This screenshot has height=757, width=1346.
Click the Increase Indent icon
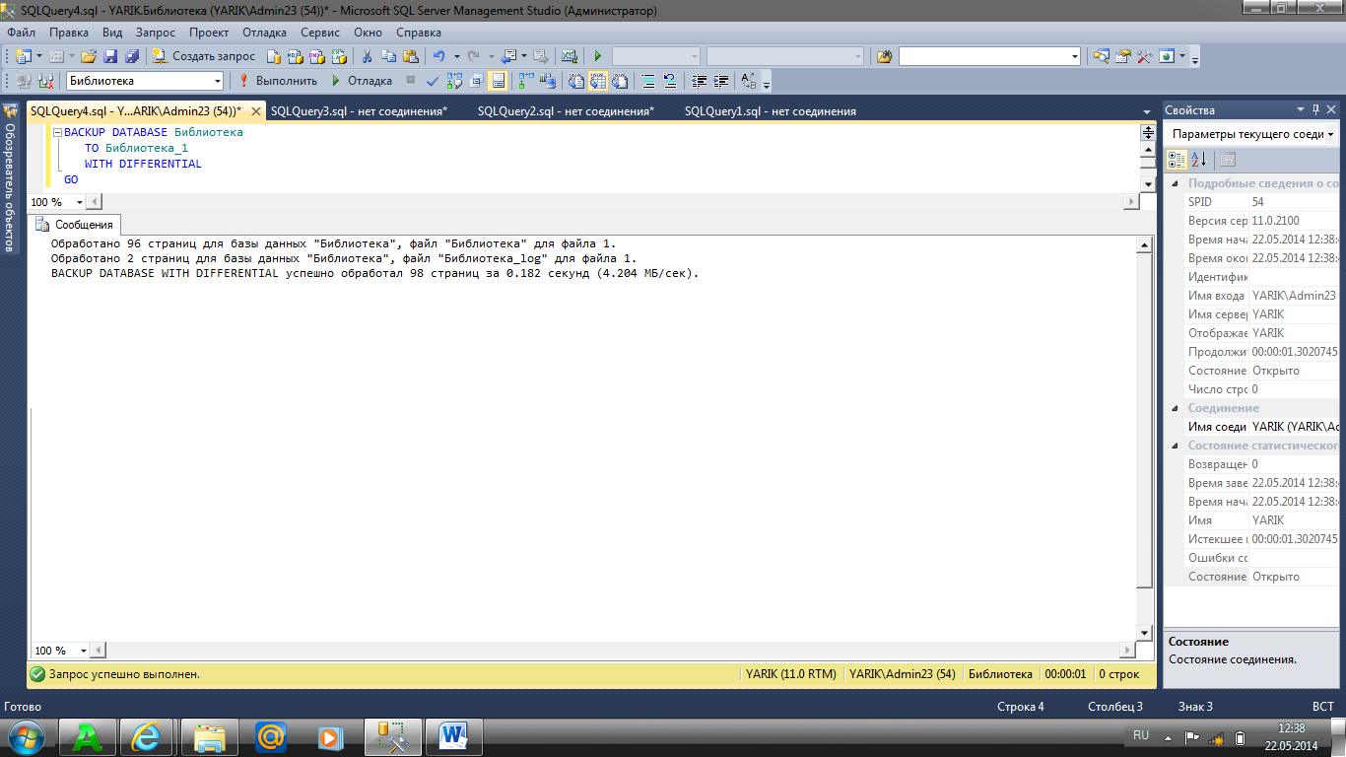point(720,81)
